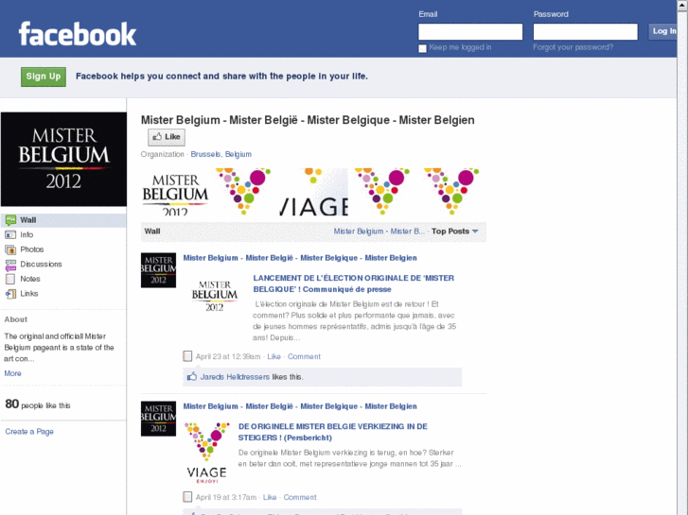Click second post author avatar thumbnail

point(158,419)
